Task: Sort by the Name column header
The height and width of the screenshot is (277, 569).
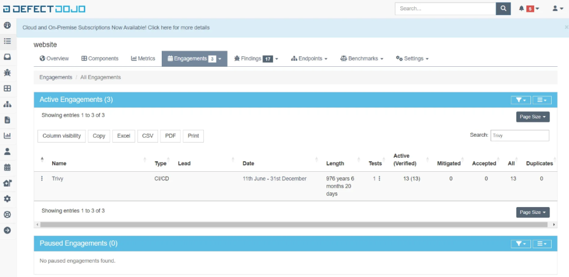Action: tap(59, 163)
